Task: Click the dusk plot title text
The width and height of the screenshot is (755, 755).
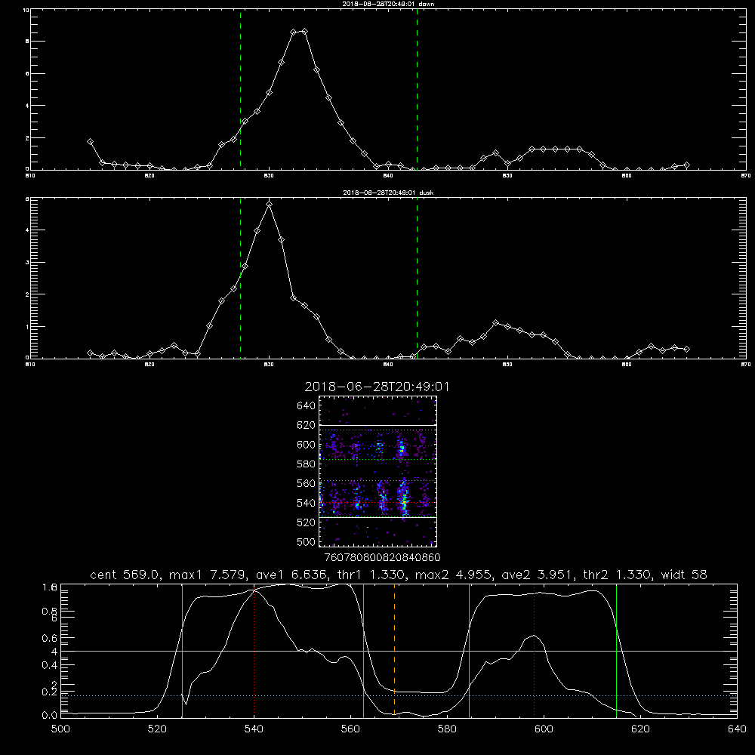Action: 388,193
